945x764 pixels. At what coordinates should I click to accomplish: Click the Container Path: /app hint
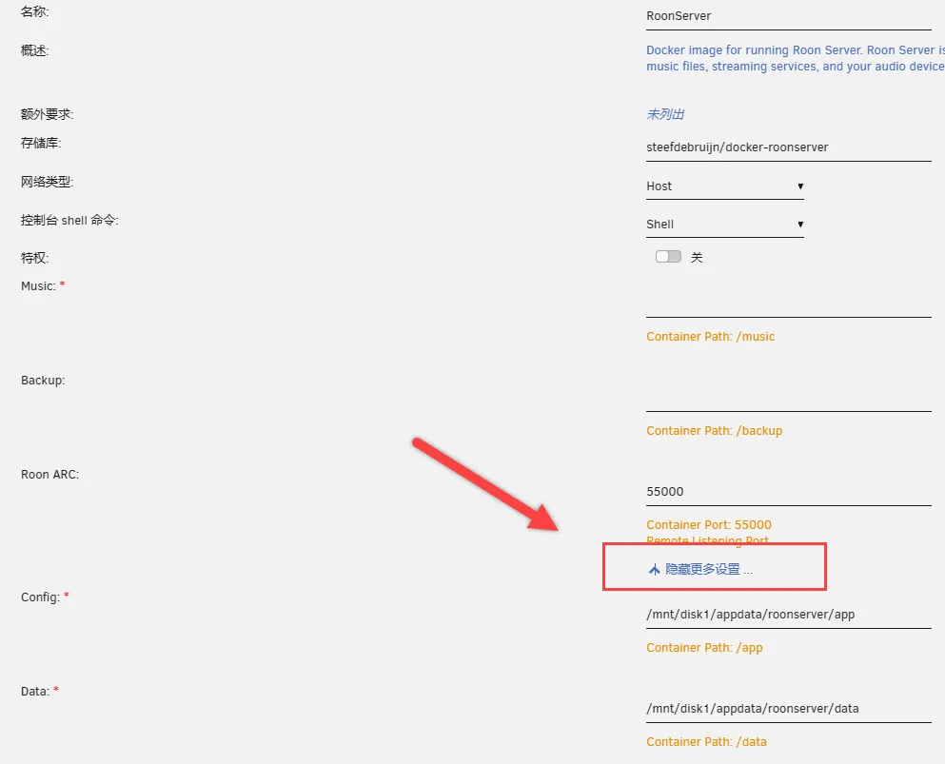[x=704, y=648]
